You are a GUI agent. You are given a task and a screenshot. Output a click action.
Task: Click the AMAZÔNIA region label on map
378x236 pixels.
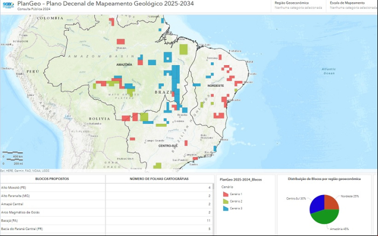pyautogui.click(x=124, y=65)
